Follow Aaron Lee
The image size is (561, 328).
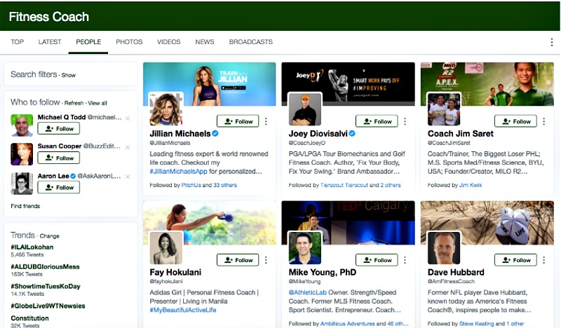pyautogui.click(x=59, y=187)
